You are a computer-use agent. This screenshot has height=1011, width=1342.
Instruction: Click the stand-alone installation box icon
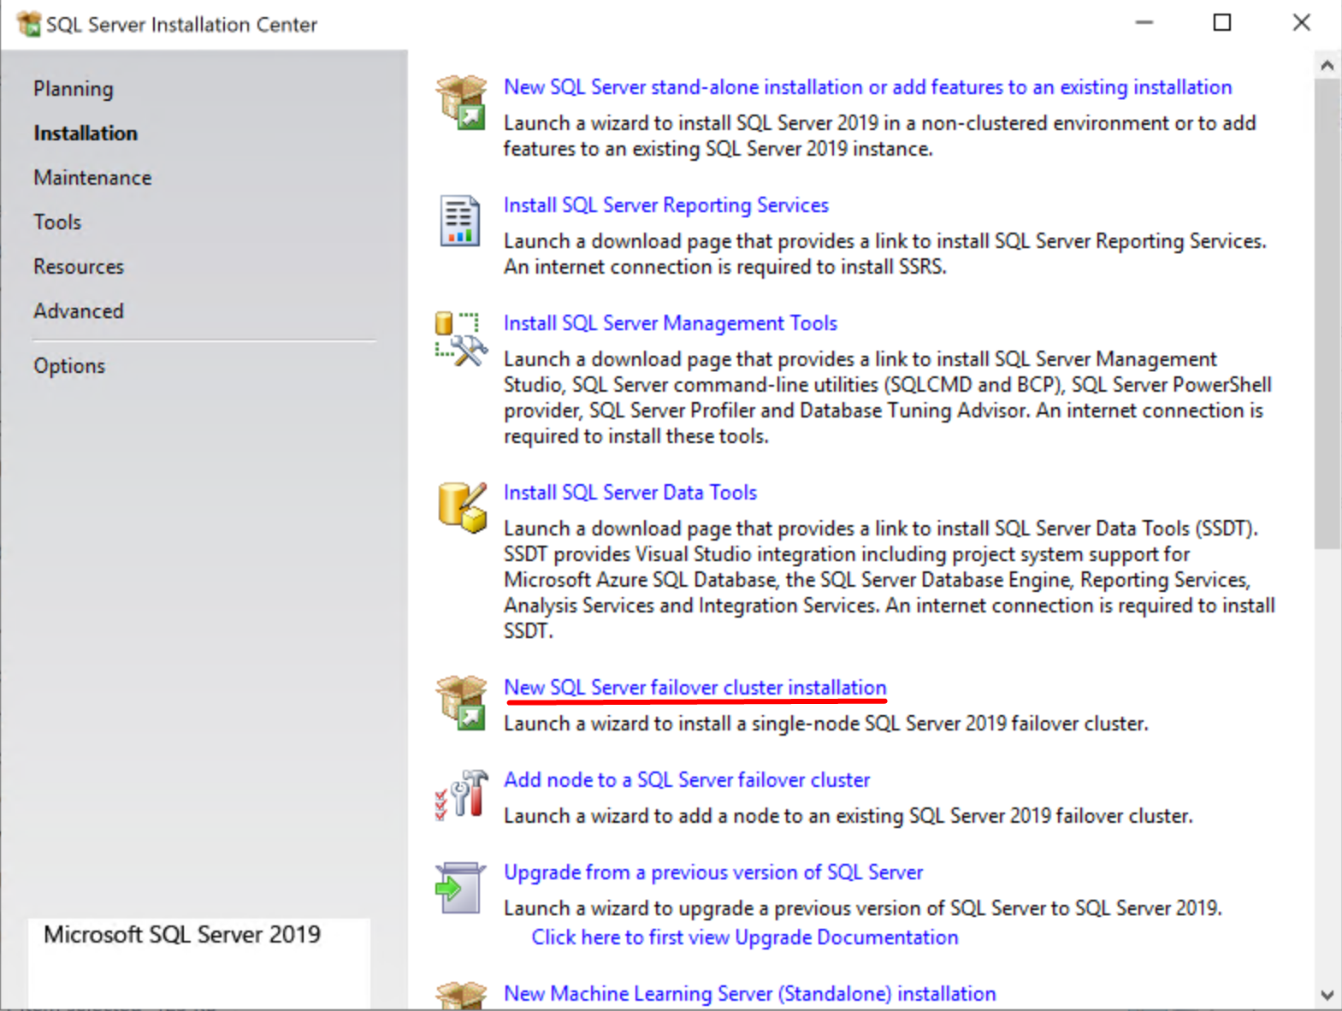click(461, 102)
